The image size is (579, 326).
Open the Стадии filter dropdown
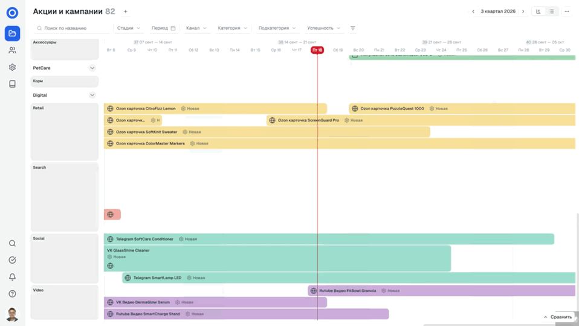(x=129, y=28)
